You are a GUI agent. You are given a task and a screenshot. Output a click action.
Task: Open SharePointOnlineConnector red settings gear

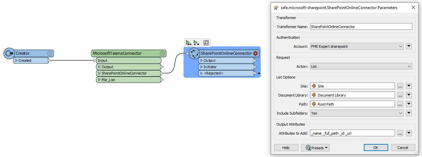[256, 53]
